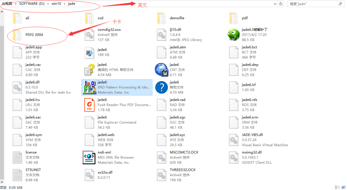Select the jade6.rds file name

(249, 100)
